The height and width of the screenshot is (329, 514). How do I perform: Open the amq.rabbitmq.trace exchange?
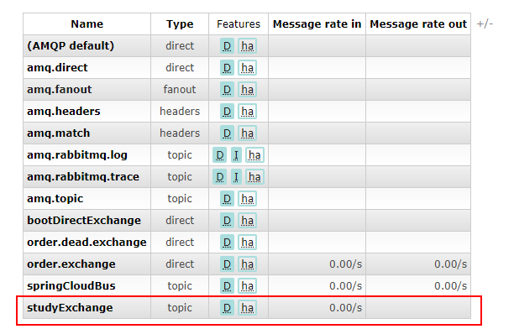coord(83,177)
